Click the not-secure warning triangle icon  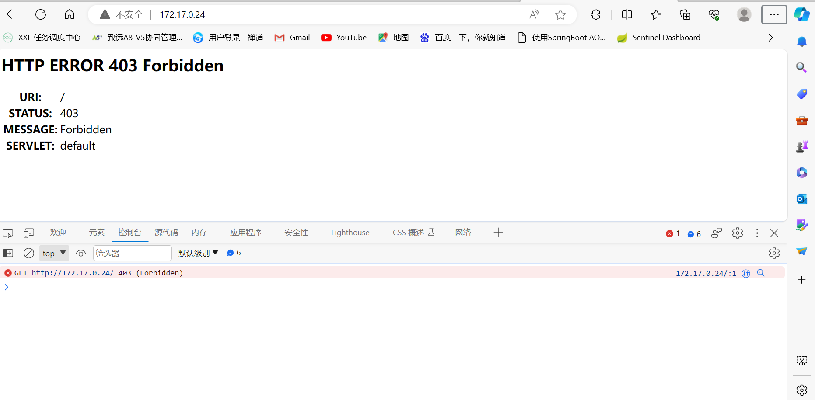[x=105, y=15]
